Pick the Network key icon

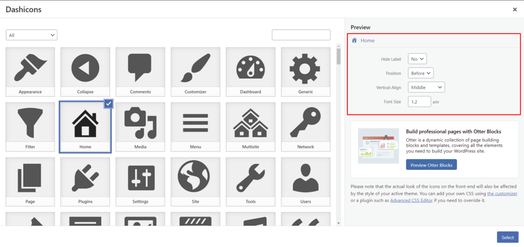click(305, 127)
